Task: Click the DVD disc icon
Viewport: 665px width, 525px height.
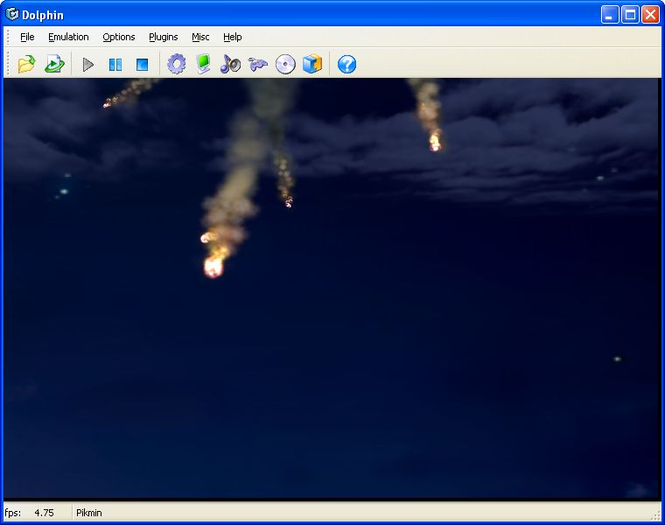Action: point(285,65)
